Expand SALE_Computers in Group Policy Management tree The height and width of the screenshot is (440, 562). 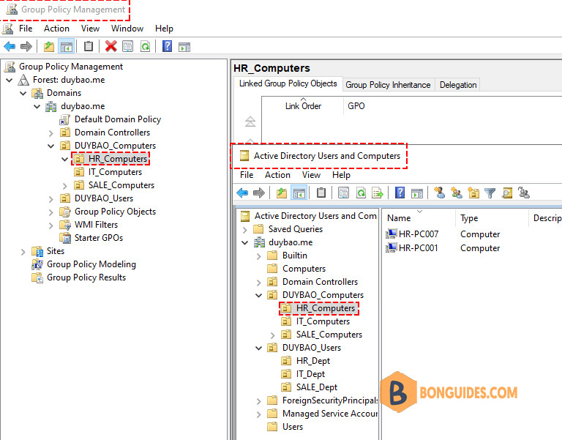(x=65, y=186)
